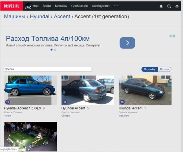Screen dimensions: 183x152
Task: Open notifications bell icon
Action: click(161, 6)
